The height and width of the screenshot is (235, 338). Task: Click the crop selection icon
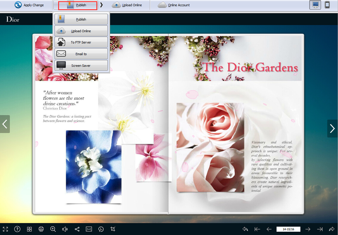pos(113,229)
